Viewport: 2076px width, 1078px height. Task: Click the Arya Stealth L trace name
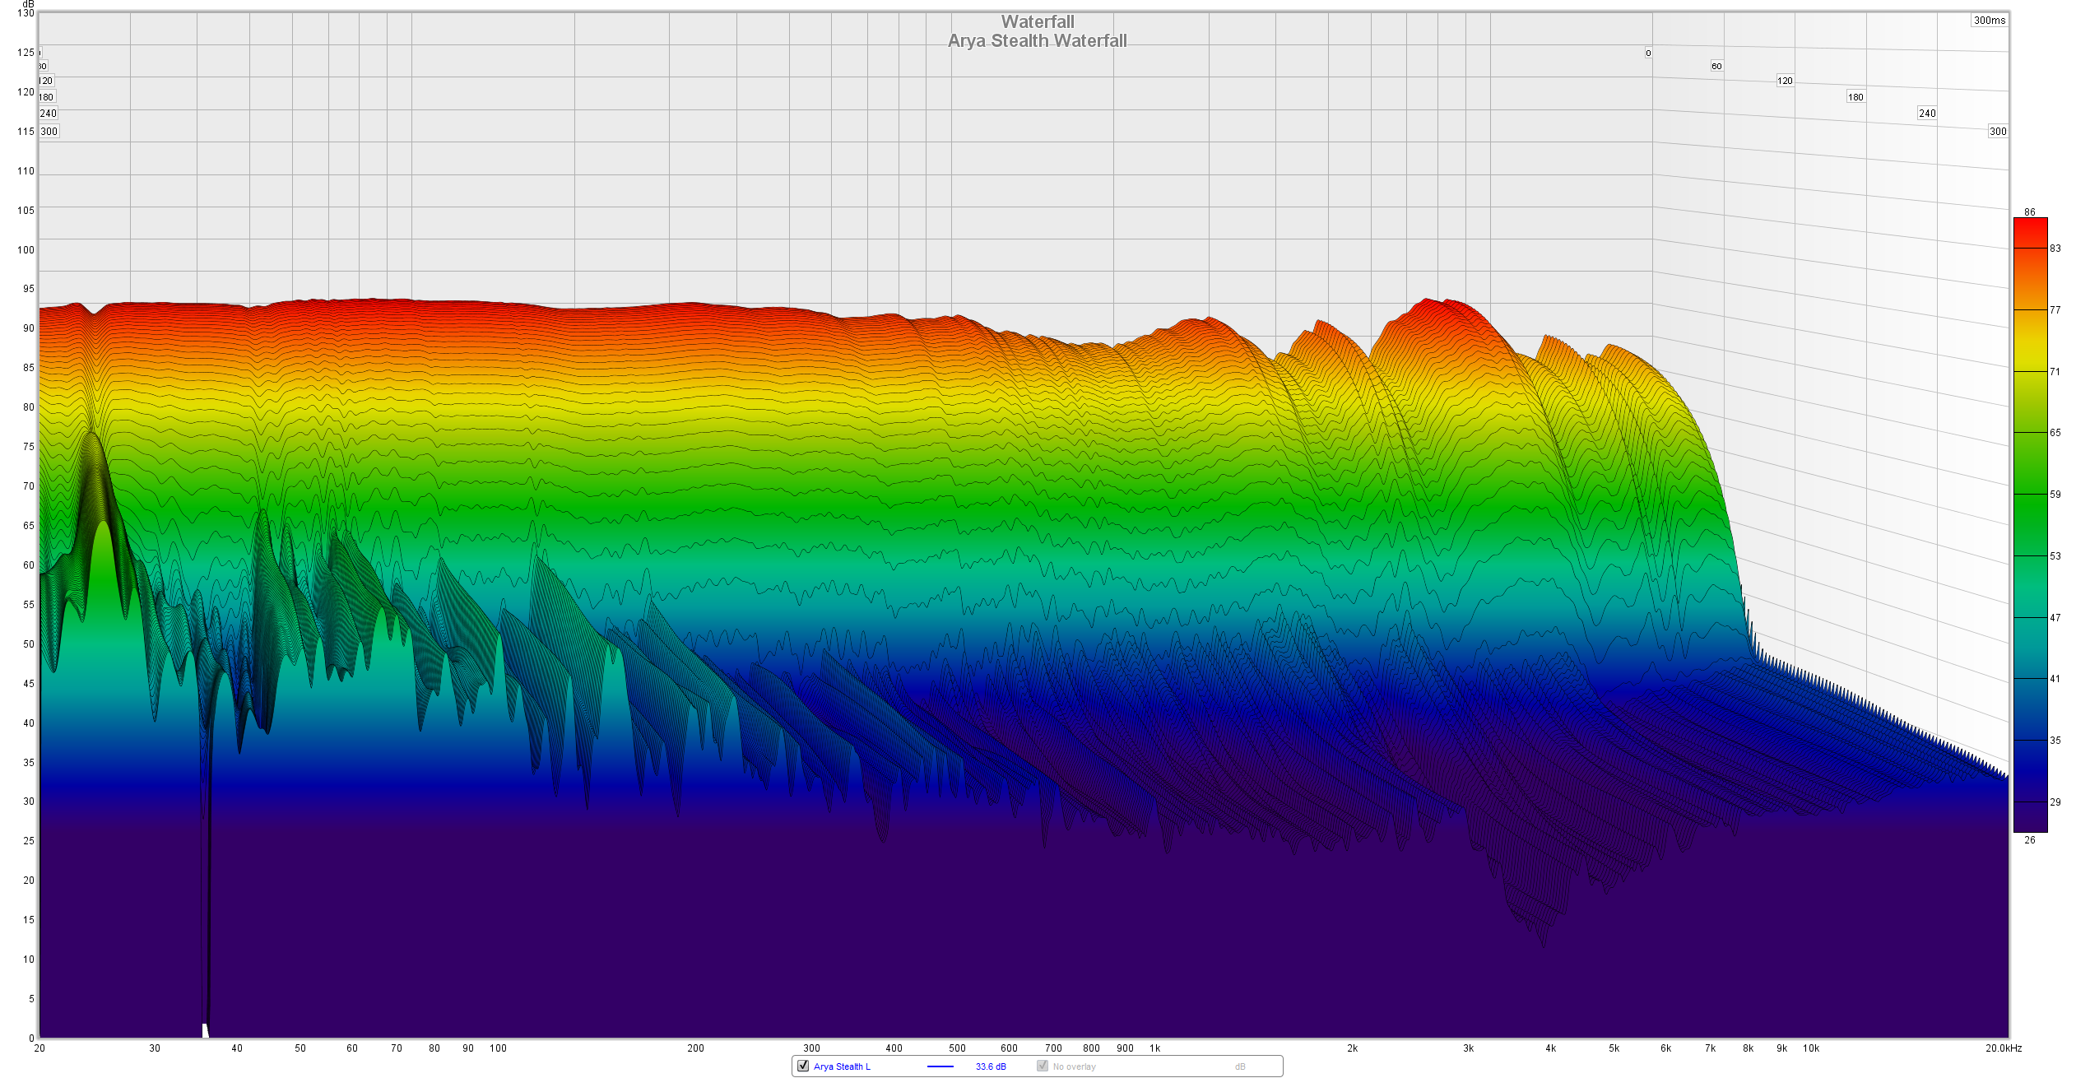pos(842,1066)
